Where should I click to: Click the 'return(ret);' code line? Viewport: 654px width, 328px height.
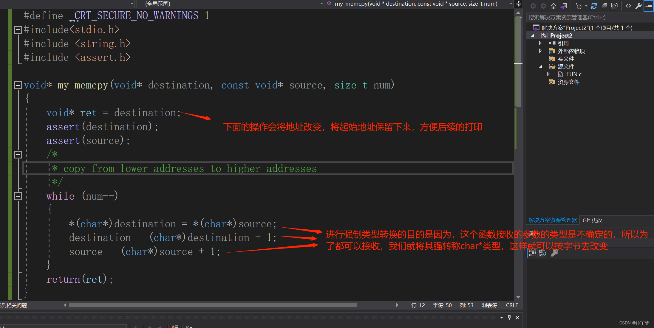coord(80,279)
